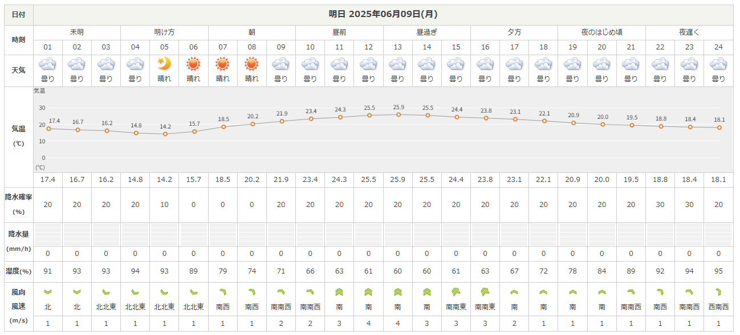Image resolution: width=740 pixels, height=335 pixels.
Task: Click the wind speed value 4 at hour 12
Action: [x=368, y=323]
